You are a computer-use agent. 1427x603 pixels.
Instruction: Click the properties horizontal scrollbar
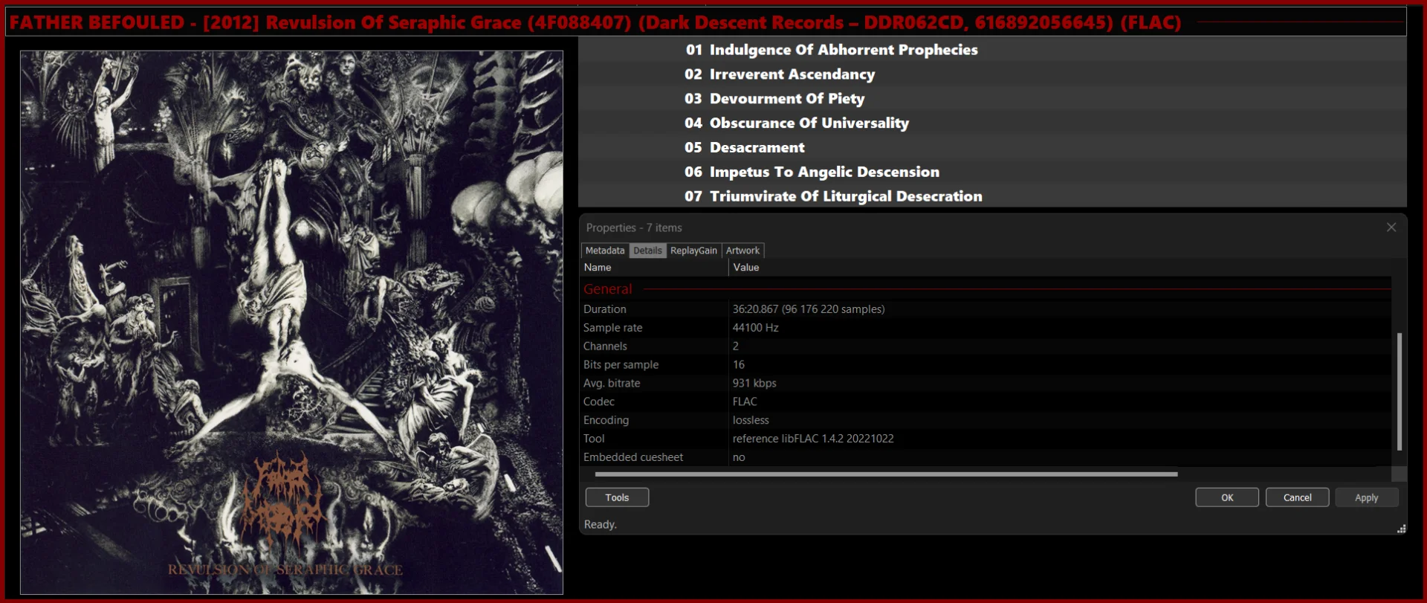point(886,474)
